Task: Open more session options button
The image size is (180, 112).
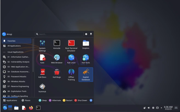Action: [91, 100]
